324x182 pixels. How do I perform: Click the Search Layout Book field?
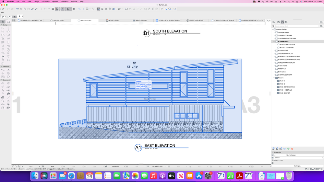pos(295,26)
